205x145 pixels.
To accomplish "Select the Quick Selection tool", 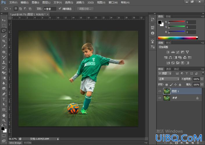I will pyautogui.click(x=4, y=36).
